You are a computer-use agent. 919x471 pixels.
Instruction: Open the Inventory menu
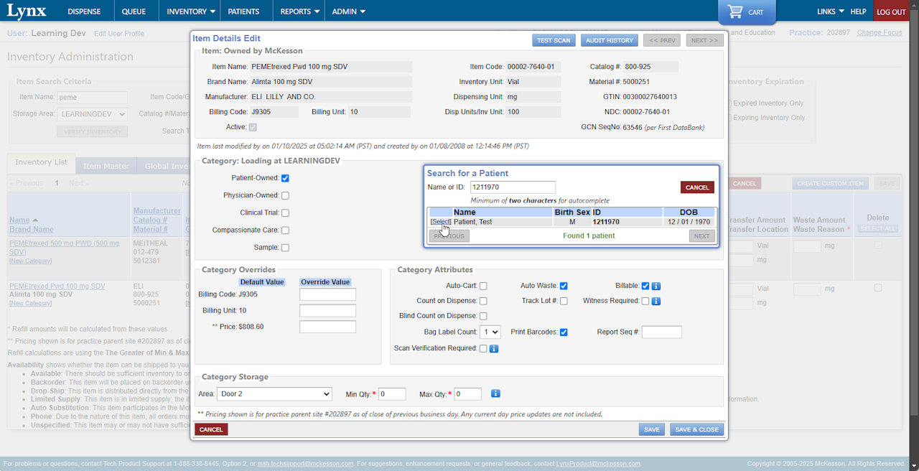pos(190,11)
